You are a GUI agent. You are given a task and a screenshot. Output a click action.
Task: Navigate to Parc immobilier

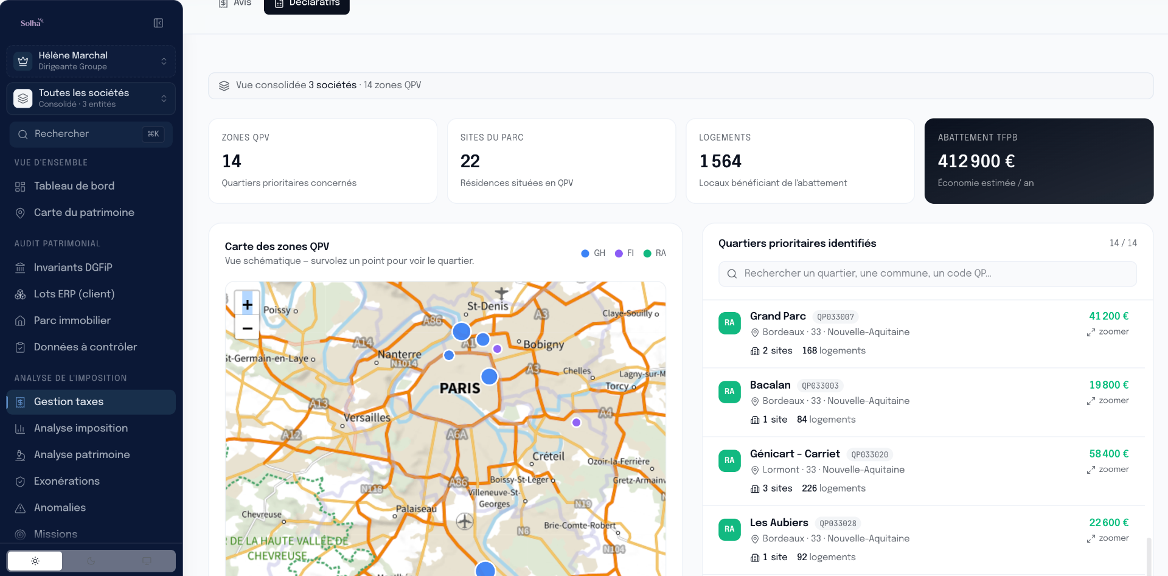(91, 321)
